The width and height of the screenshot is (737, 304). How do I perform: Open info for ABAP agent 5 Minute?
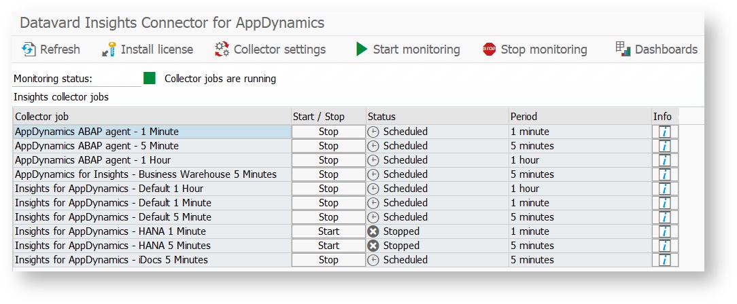[x=665, y=146]
